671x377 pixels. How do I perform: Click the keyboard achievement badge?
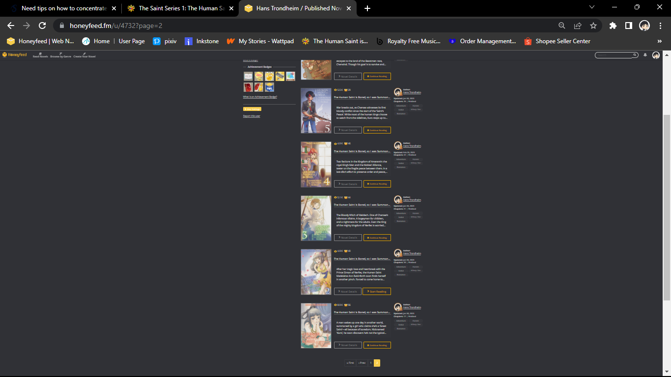280,76
